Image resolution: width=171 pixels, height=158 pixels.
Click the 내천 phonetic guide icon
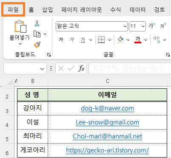[x=157, y=40]
